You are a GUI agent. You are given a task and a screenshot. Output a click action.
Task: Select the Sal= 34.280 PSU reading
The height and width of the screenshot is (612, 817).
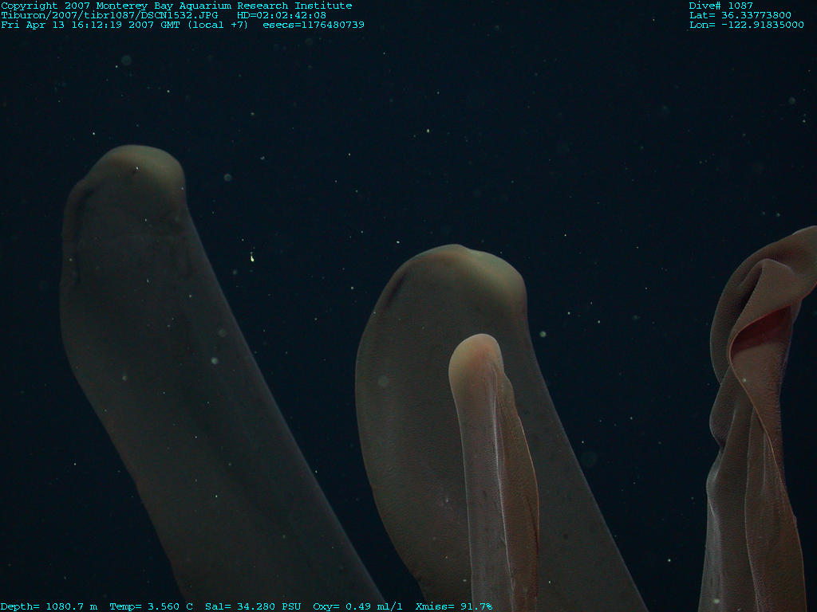tap(253, 606)
